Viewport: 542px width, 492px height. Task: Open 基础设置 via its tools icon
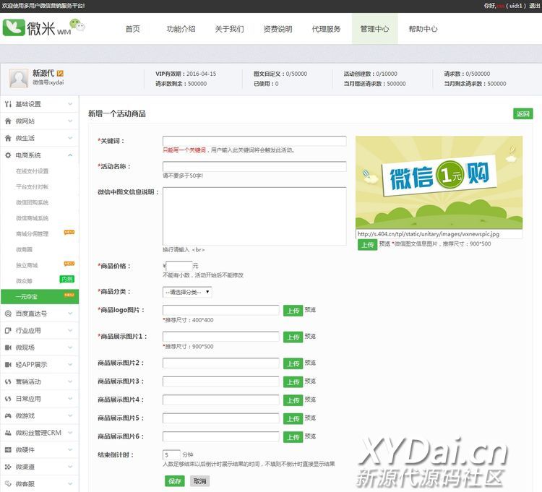[8, 105]
